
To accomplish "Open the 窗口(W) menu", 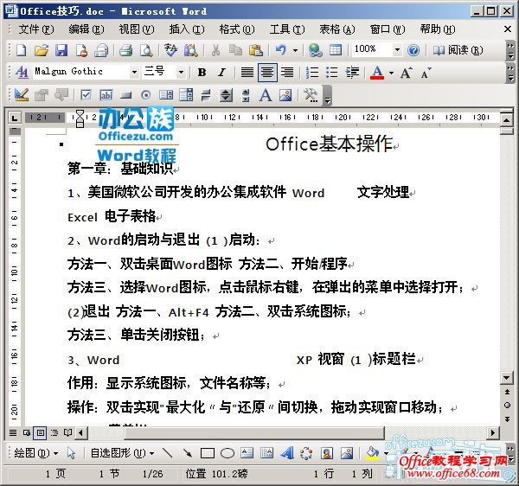I will [x=388, y=29].
